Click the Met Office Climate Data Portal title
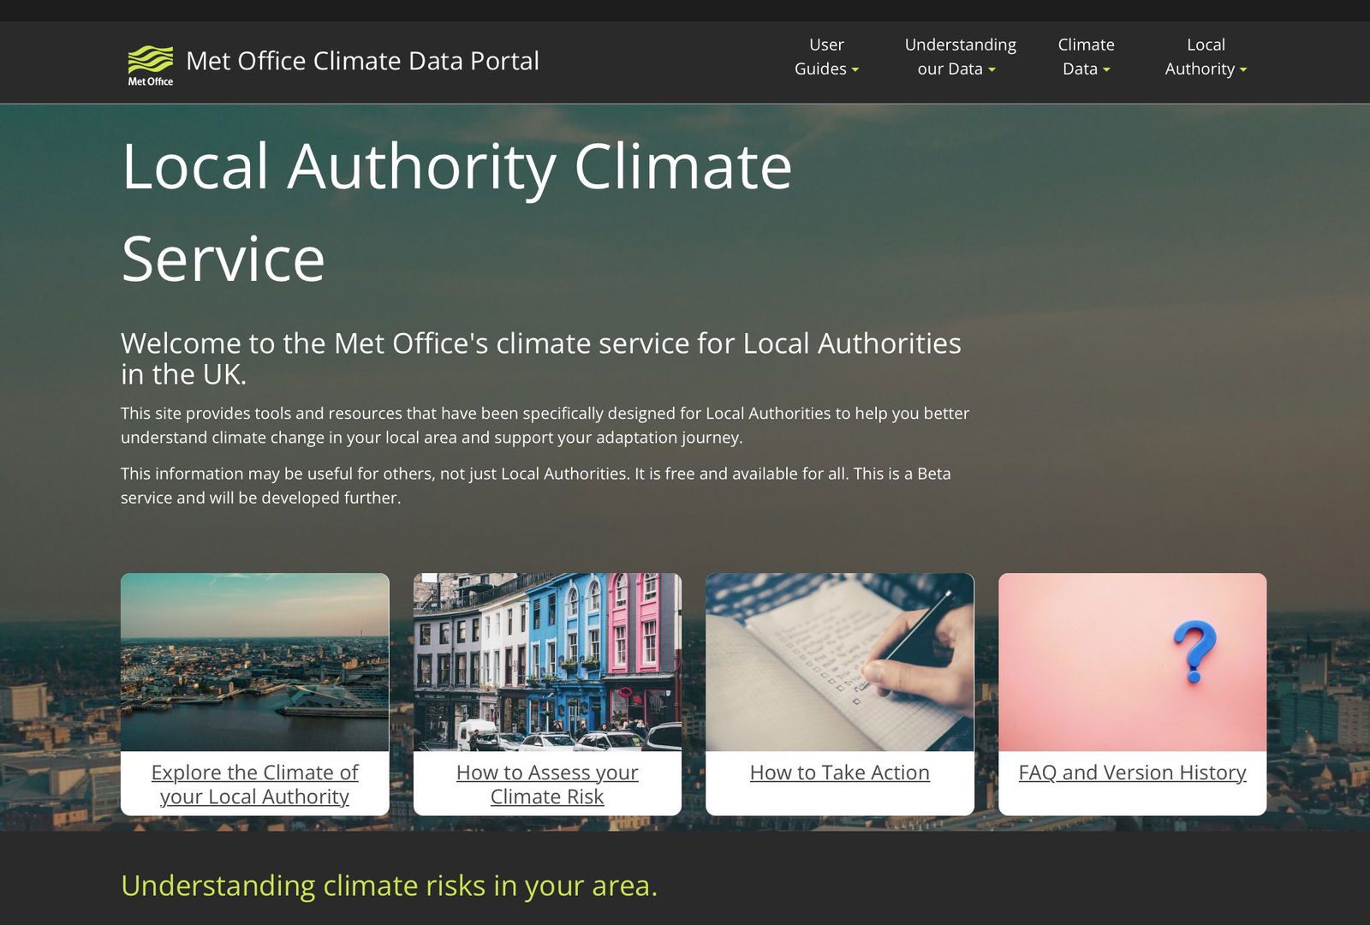This screenshot has height=925, width=1370. [x=362, y=61]
